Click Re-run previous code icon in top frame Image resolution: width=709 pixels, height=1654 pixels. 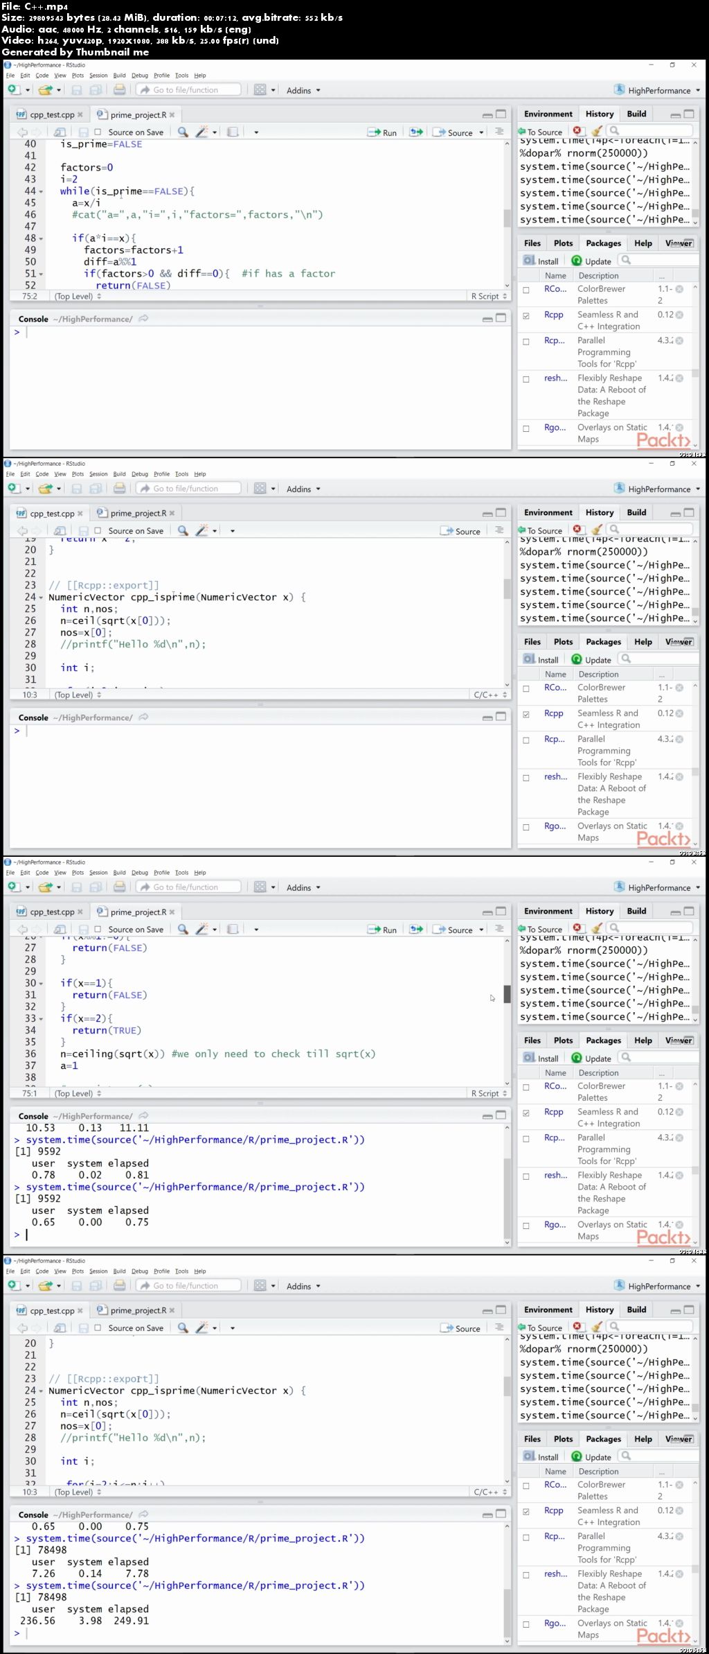click(x=415, y=132)
